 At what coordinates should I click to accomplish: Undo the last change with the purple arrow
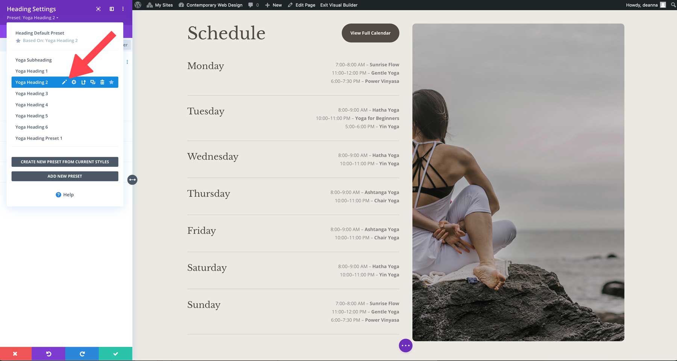point(48,353)
